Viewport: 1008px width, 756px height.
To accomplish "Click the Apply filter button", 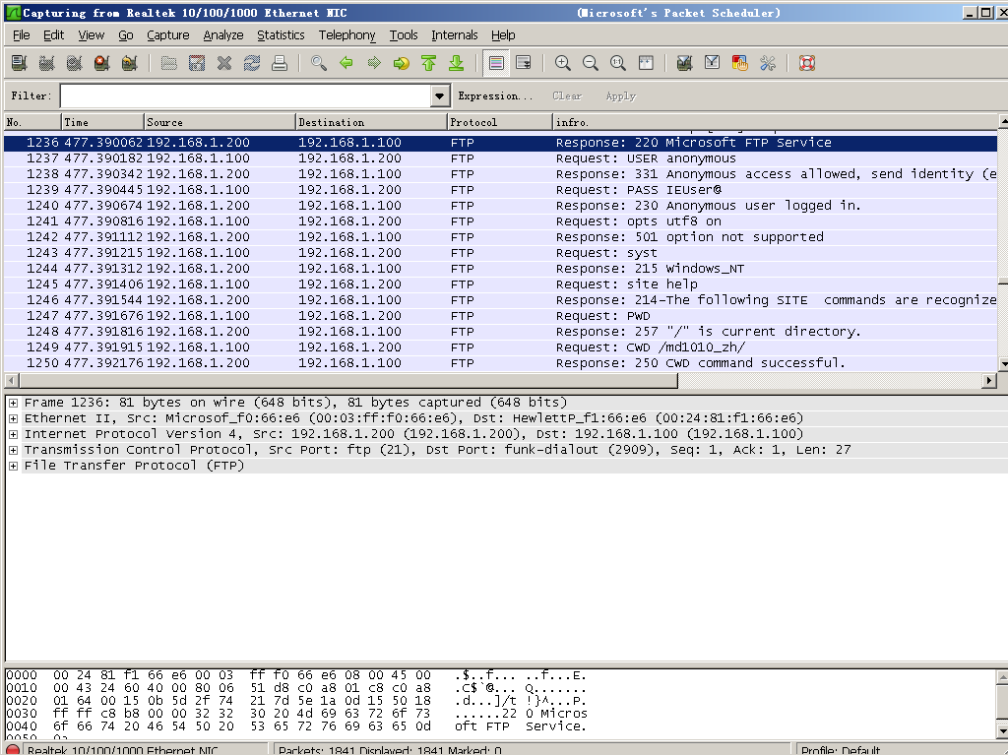I will [620, 96].
